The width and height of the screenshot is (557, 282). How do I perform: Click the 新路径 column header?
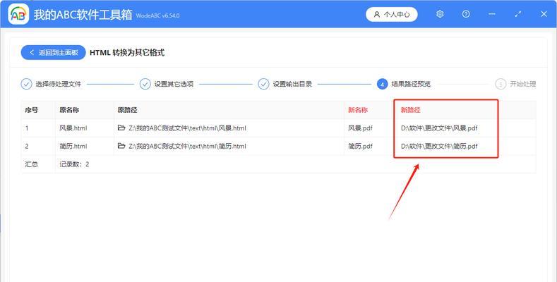[411, 110]
